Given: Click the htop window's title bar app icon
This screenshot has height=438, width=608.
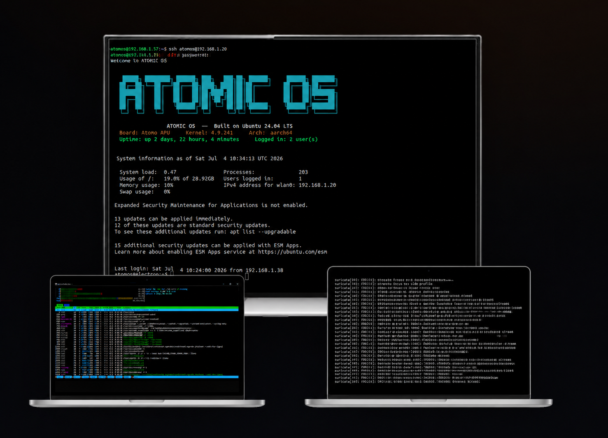Looking at the screenshot, I should (x=56, y=284).
